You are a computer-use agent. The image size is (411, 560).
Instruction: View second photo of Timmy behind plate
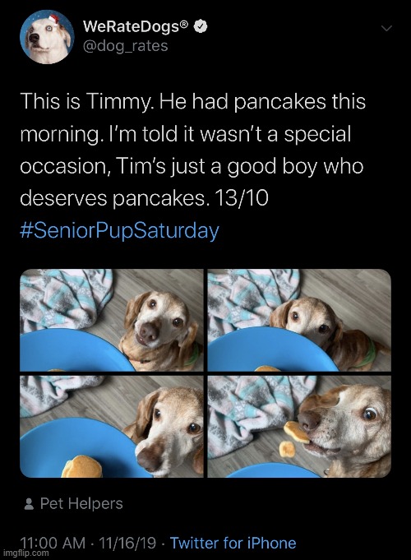point(299,320)
